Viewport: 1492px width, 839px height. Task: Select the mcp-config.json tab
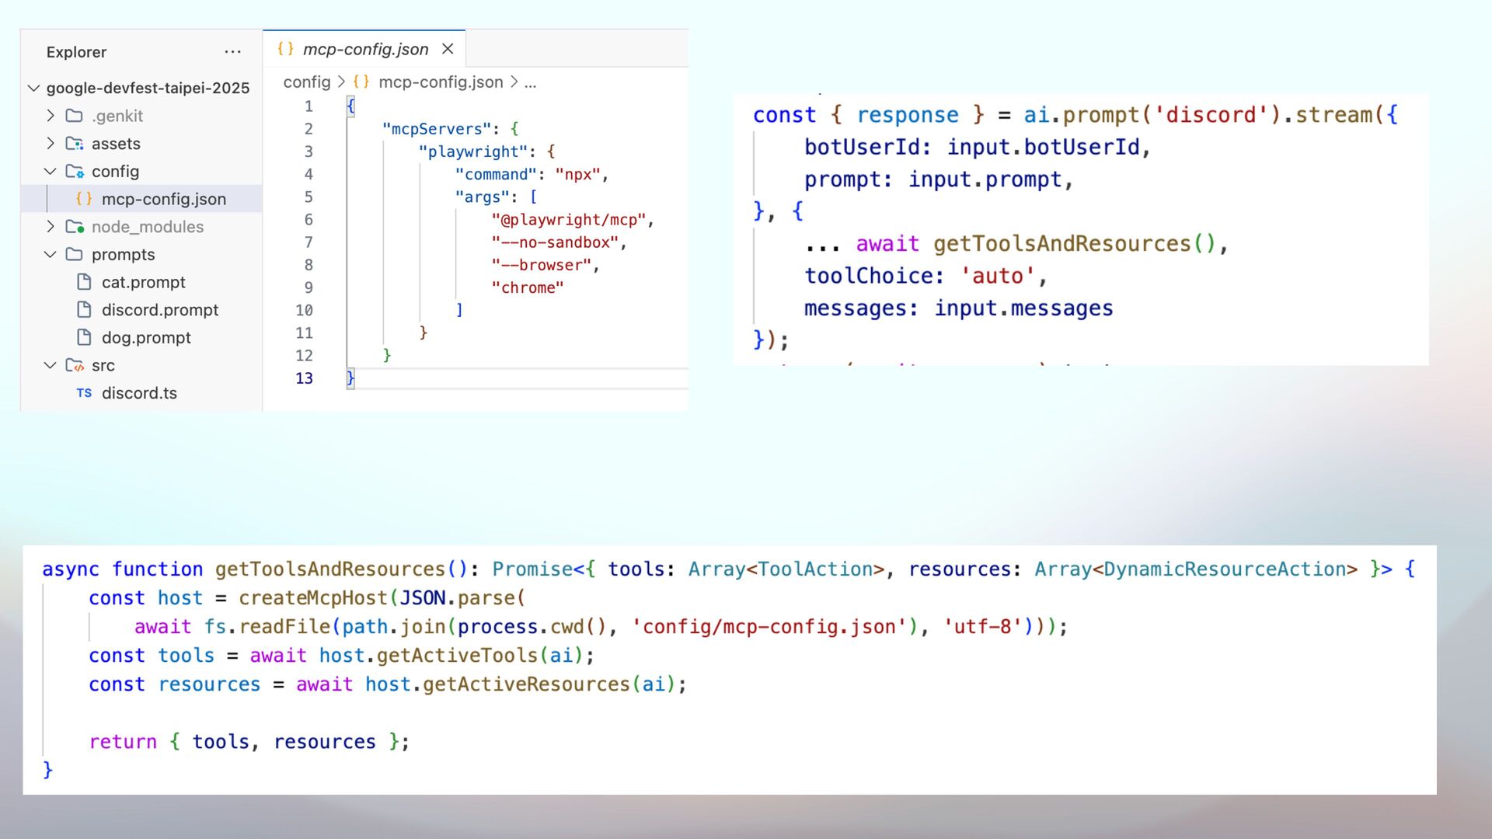pos(364,49)
